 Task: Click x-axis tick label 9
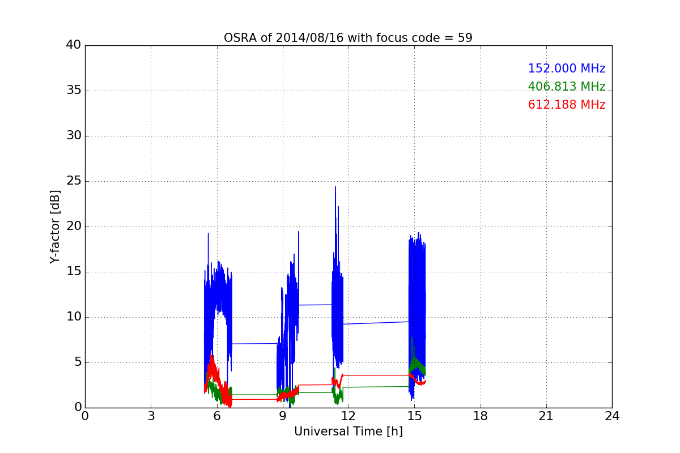tap(283, 416)
